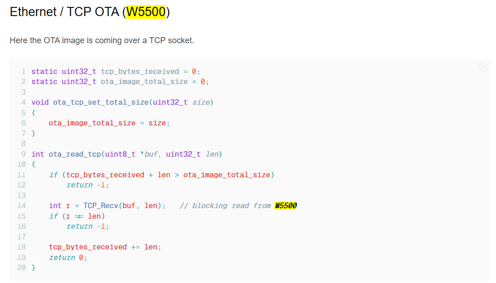The height and width of the screenshot is (283, 496).
Task: Click the 'size' parameter on line 4
Action: coord(201,102)
